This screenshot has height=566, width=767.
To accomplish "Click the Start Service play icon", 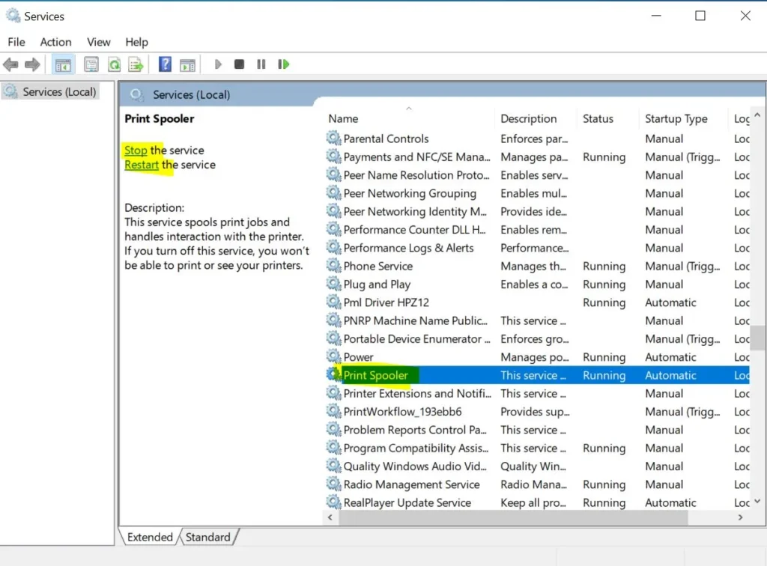I will [218, 64].
